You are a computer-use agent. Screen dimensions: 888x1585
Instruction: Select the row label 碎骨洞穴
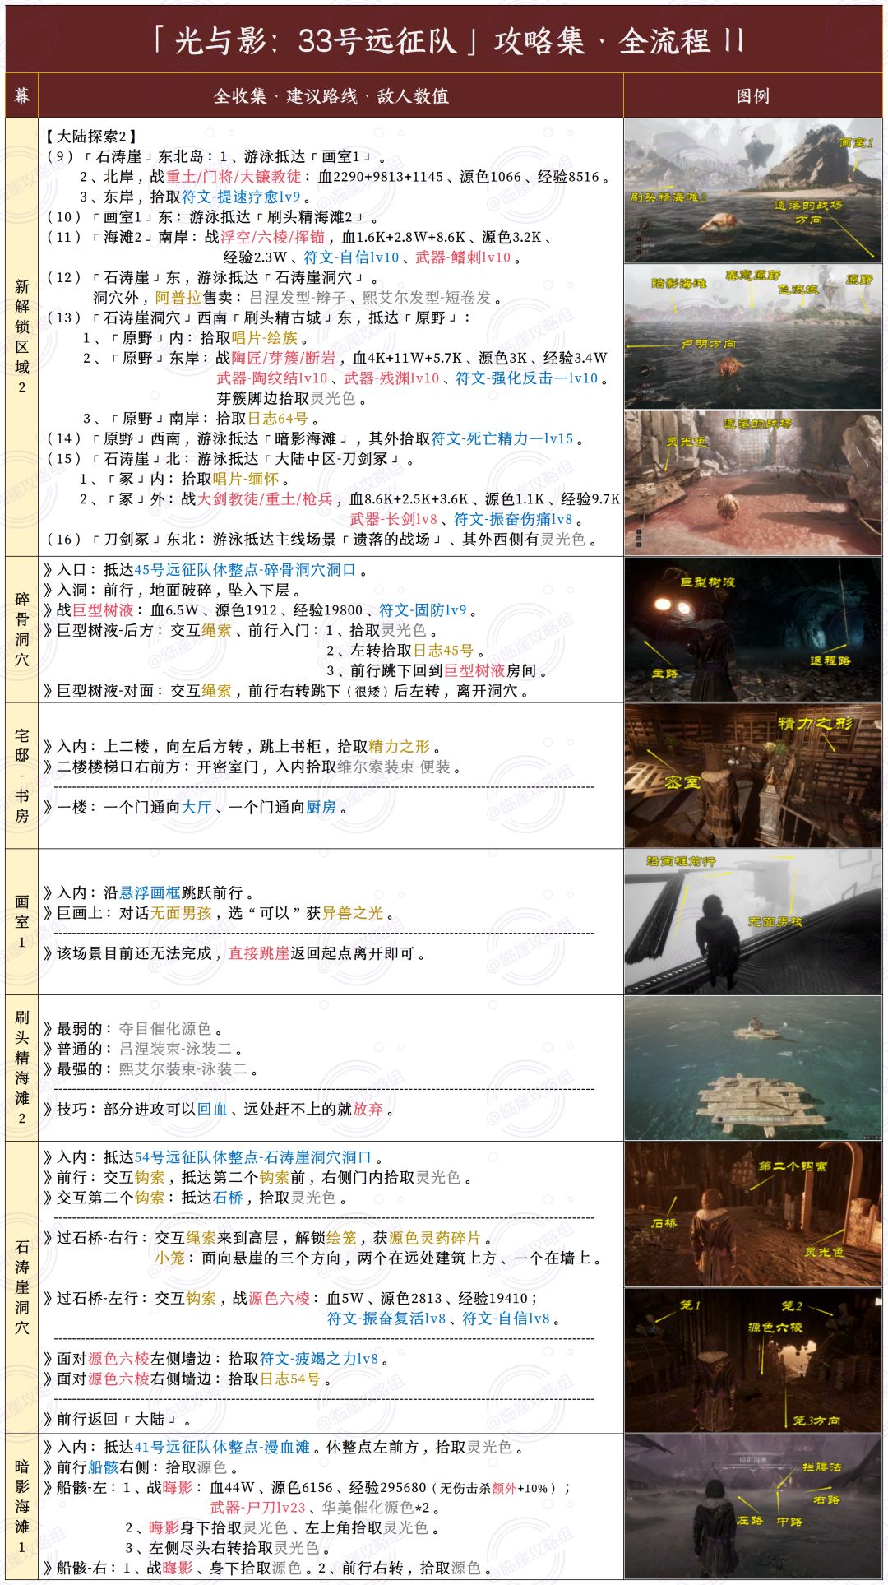pyautogui.click(x=21, y=629)
